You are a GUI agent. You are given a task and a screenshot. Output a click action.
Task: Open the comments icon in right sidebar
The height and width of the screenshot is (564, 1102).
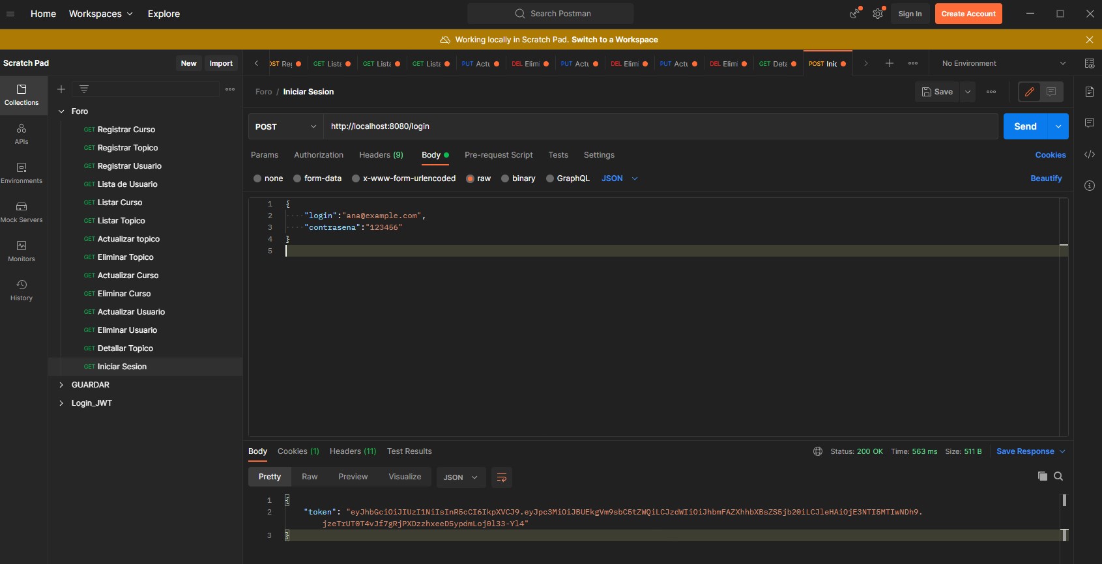(x=1090, y=123)
